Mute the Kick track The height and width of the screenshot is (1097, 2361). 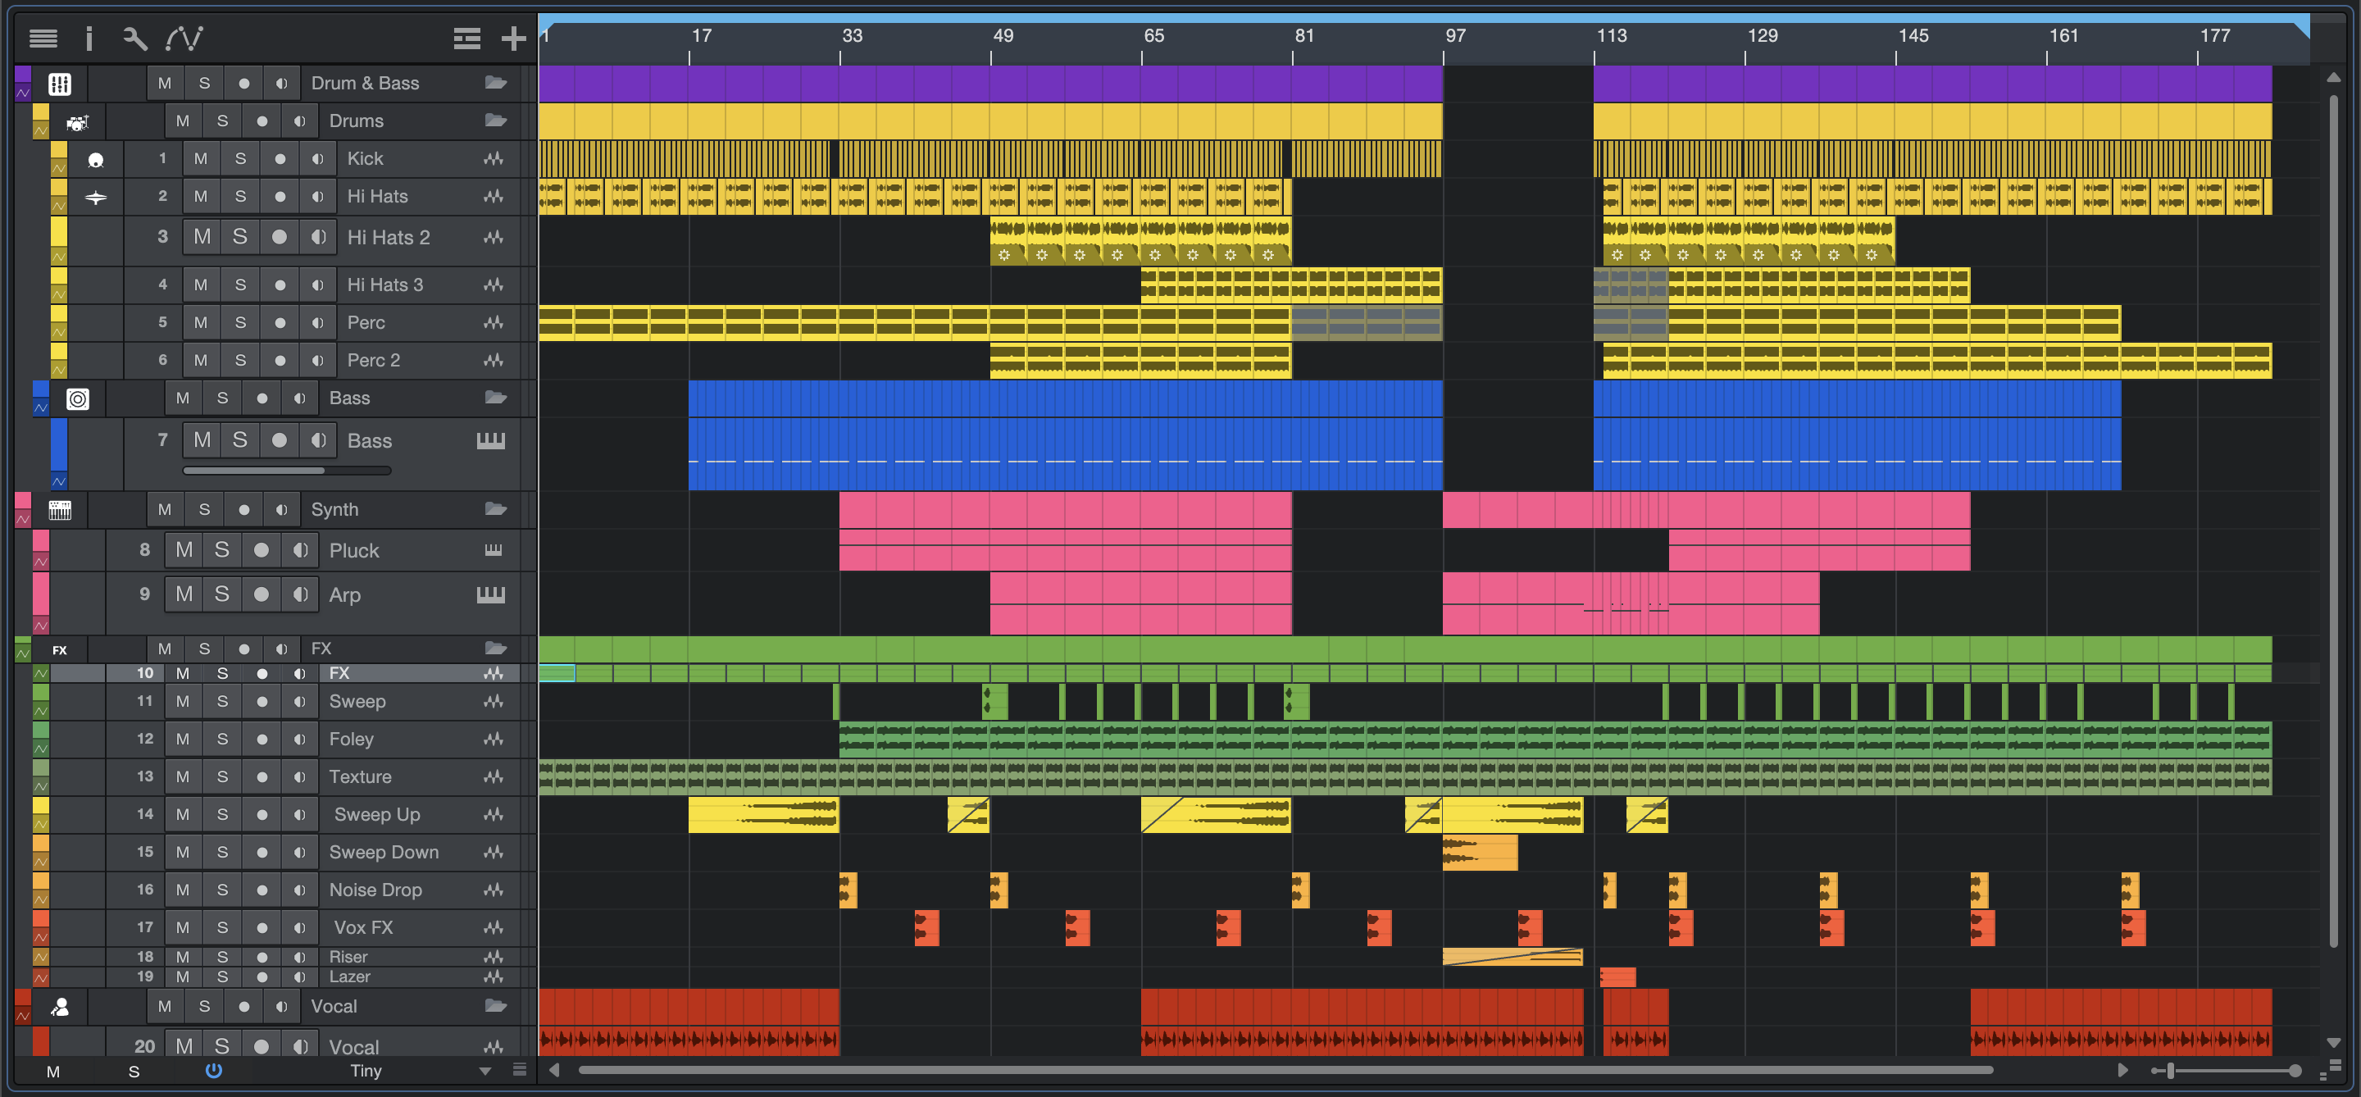tap(201, 158)
